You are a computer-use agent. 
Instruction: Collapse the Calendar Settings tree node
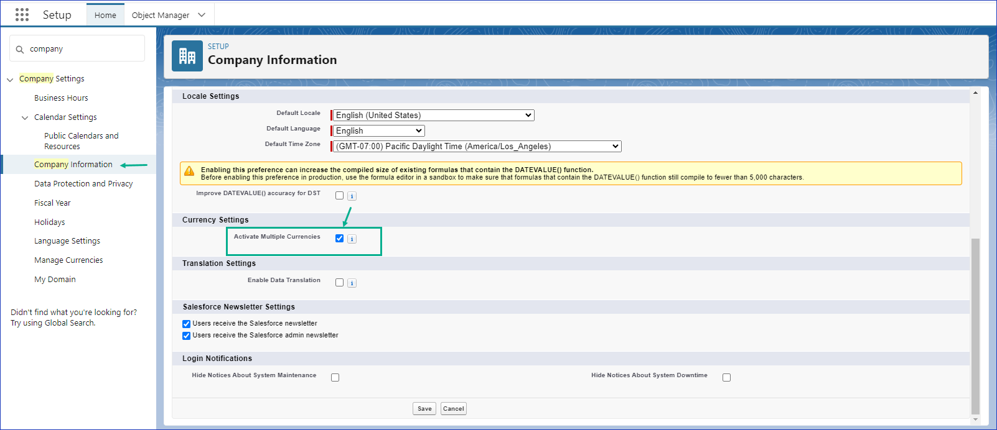point(25,117)
